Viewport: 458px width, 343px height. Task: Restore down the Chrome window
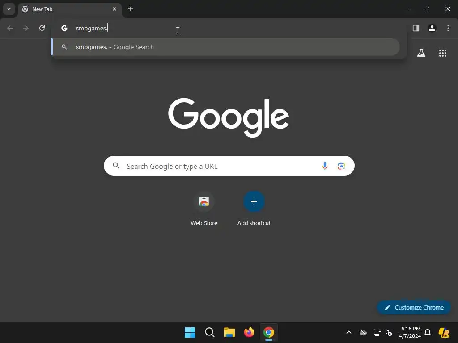click(x=427, y=9)
